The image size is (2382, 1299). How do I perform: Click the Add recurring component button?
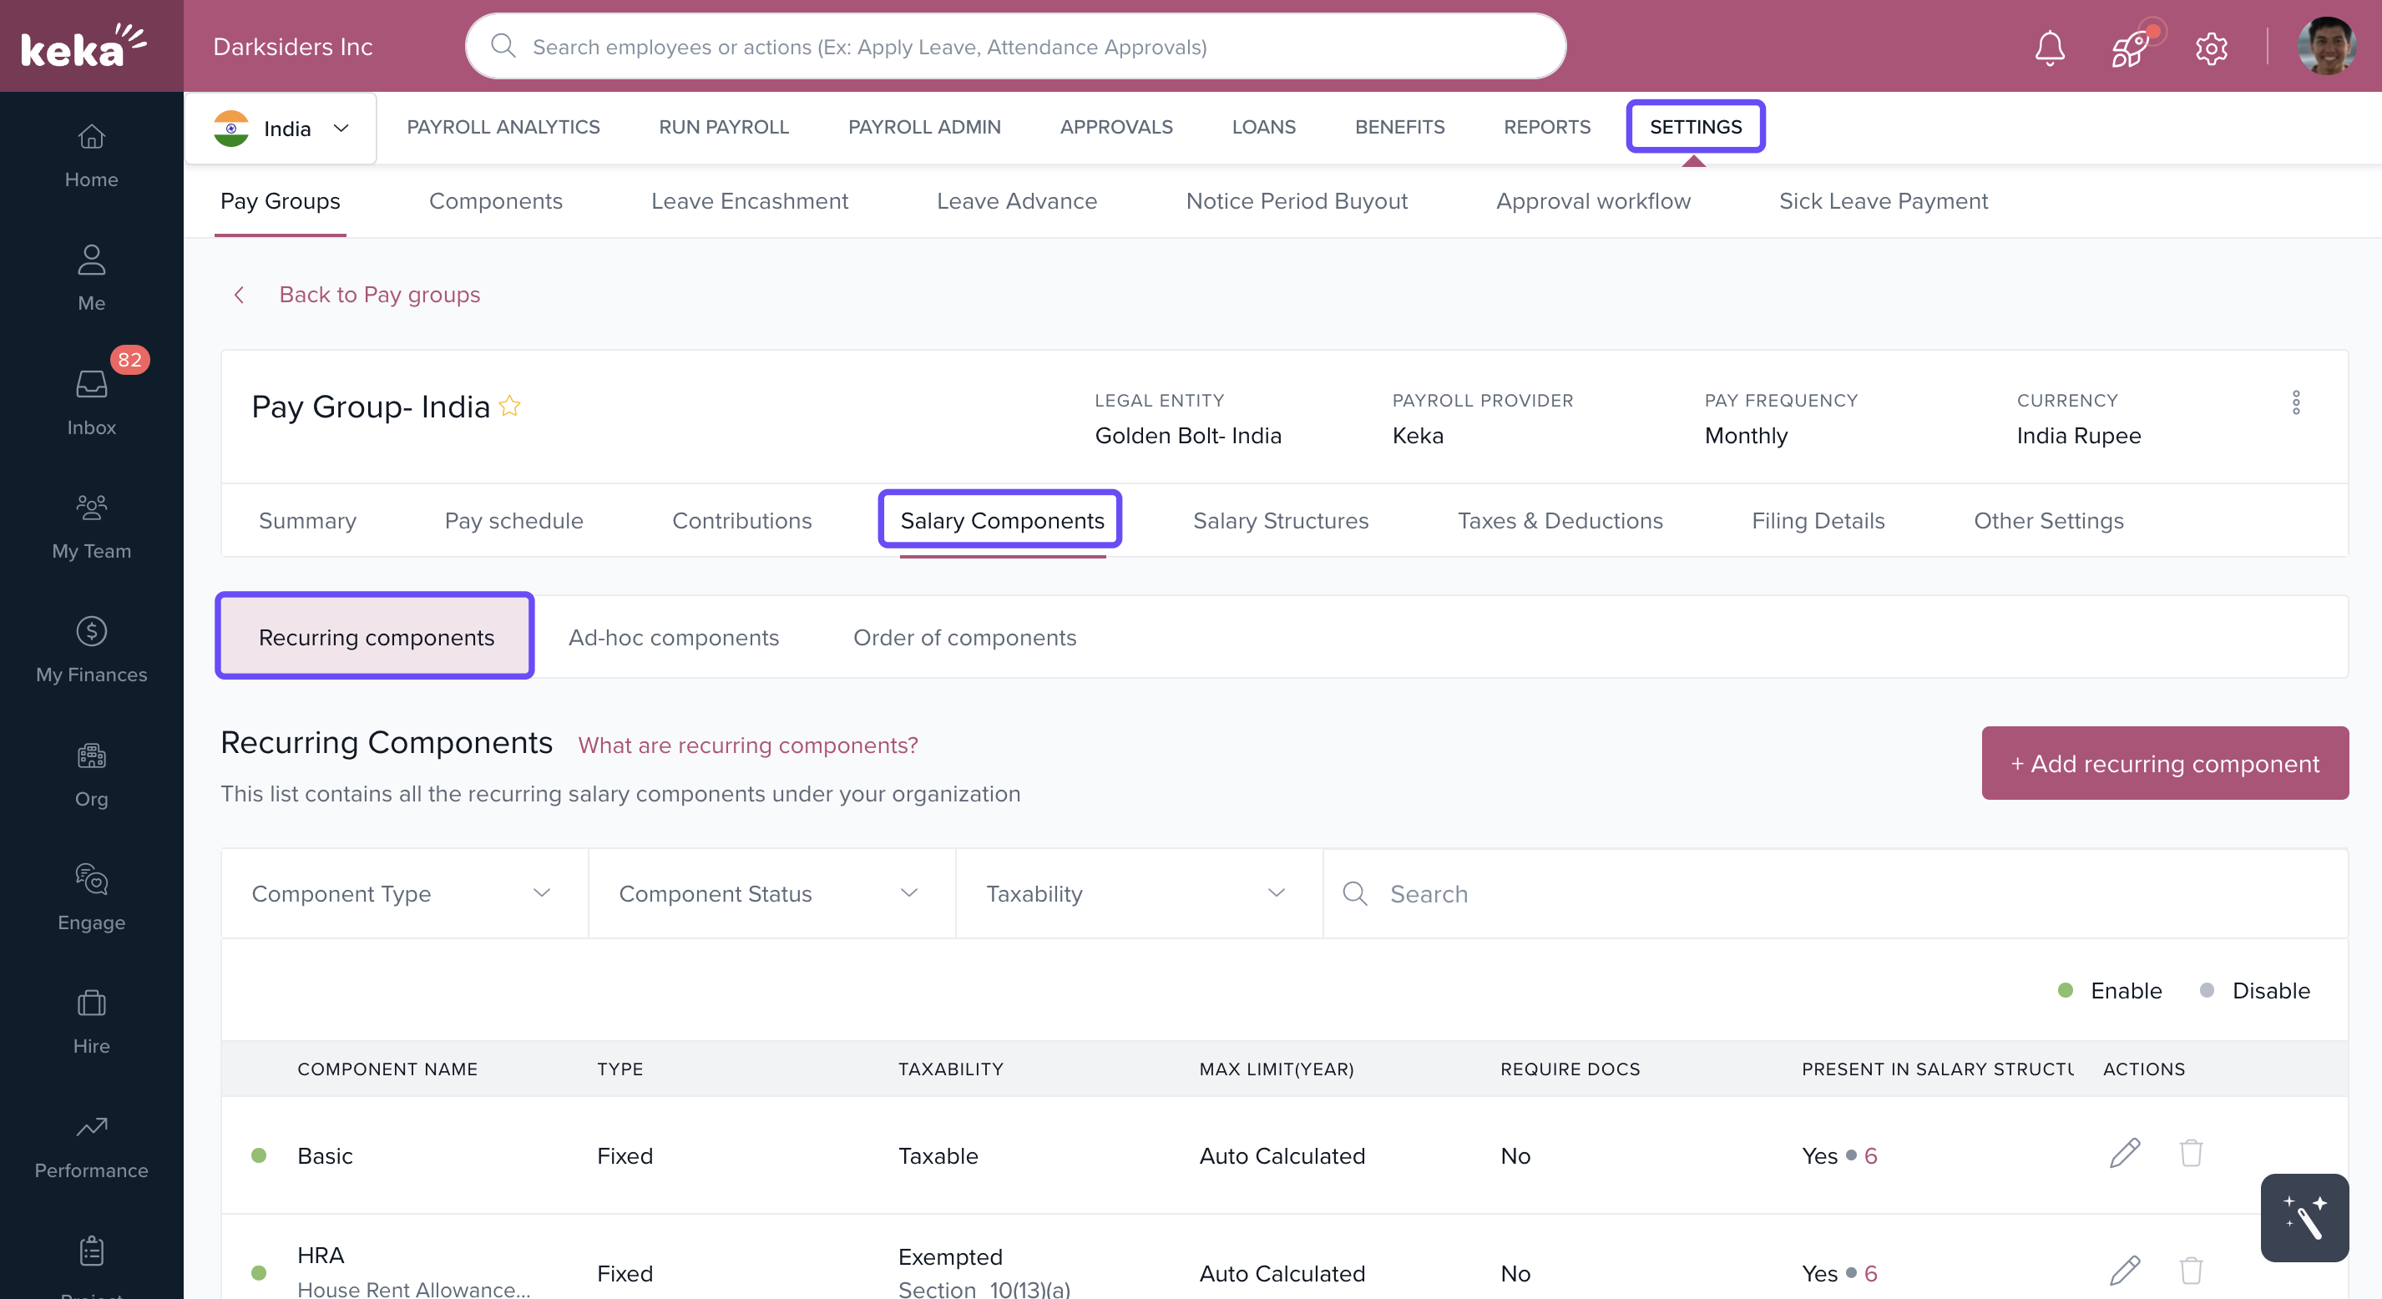(2164, 763)
